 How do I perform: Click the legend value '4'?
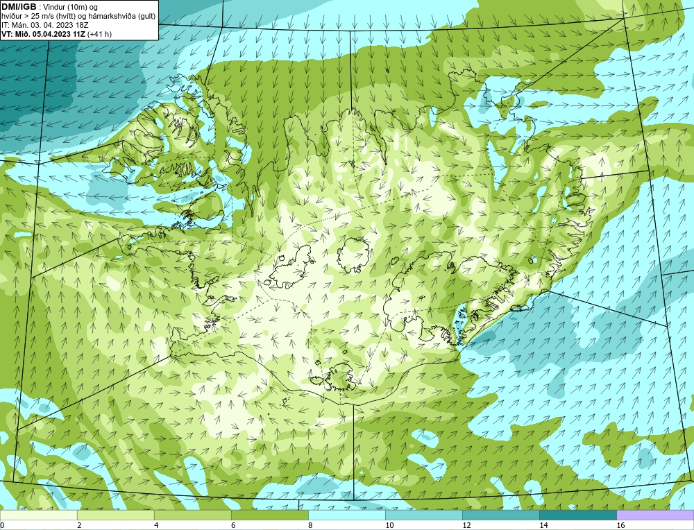156,525
